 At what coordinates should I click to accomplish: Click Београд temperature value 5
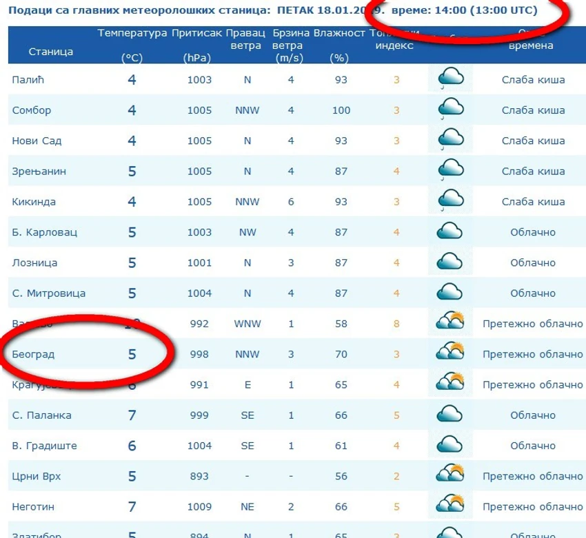(x=132, y=354)
